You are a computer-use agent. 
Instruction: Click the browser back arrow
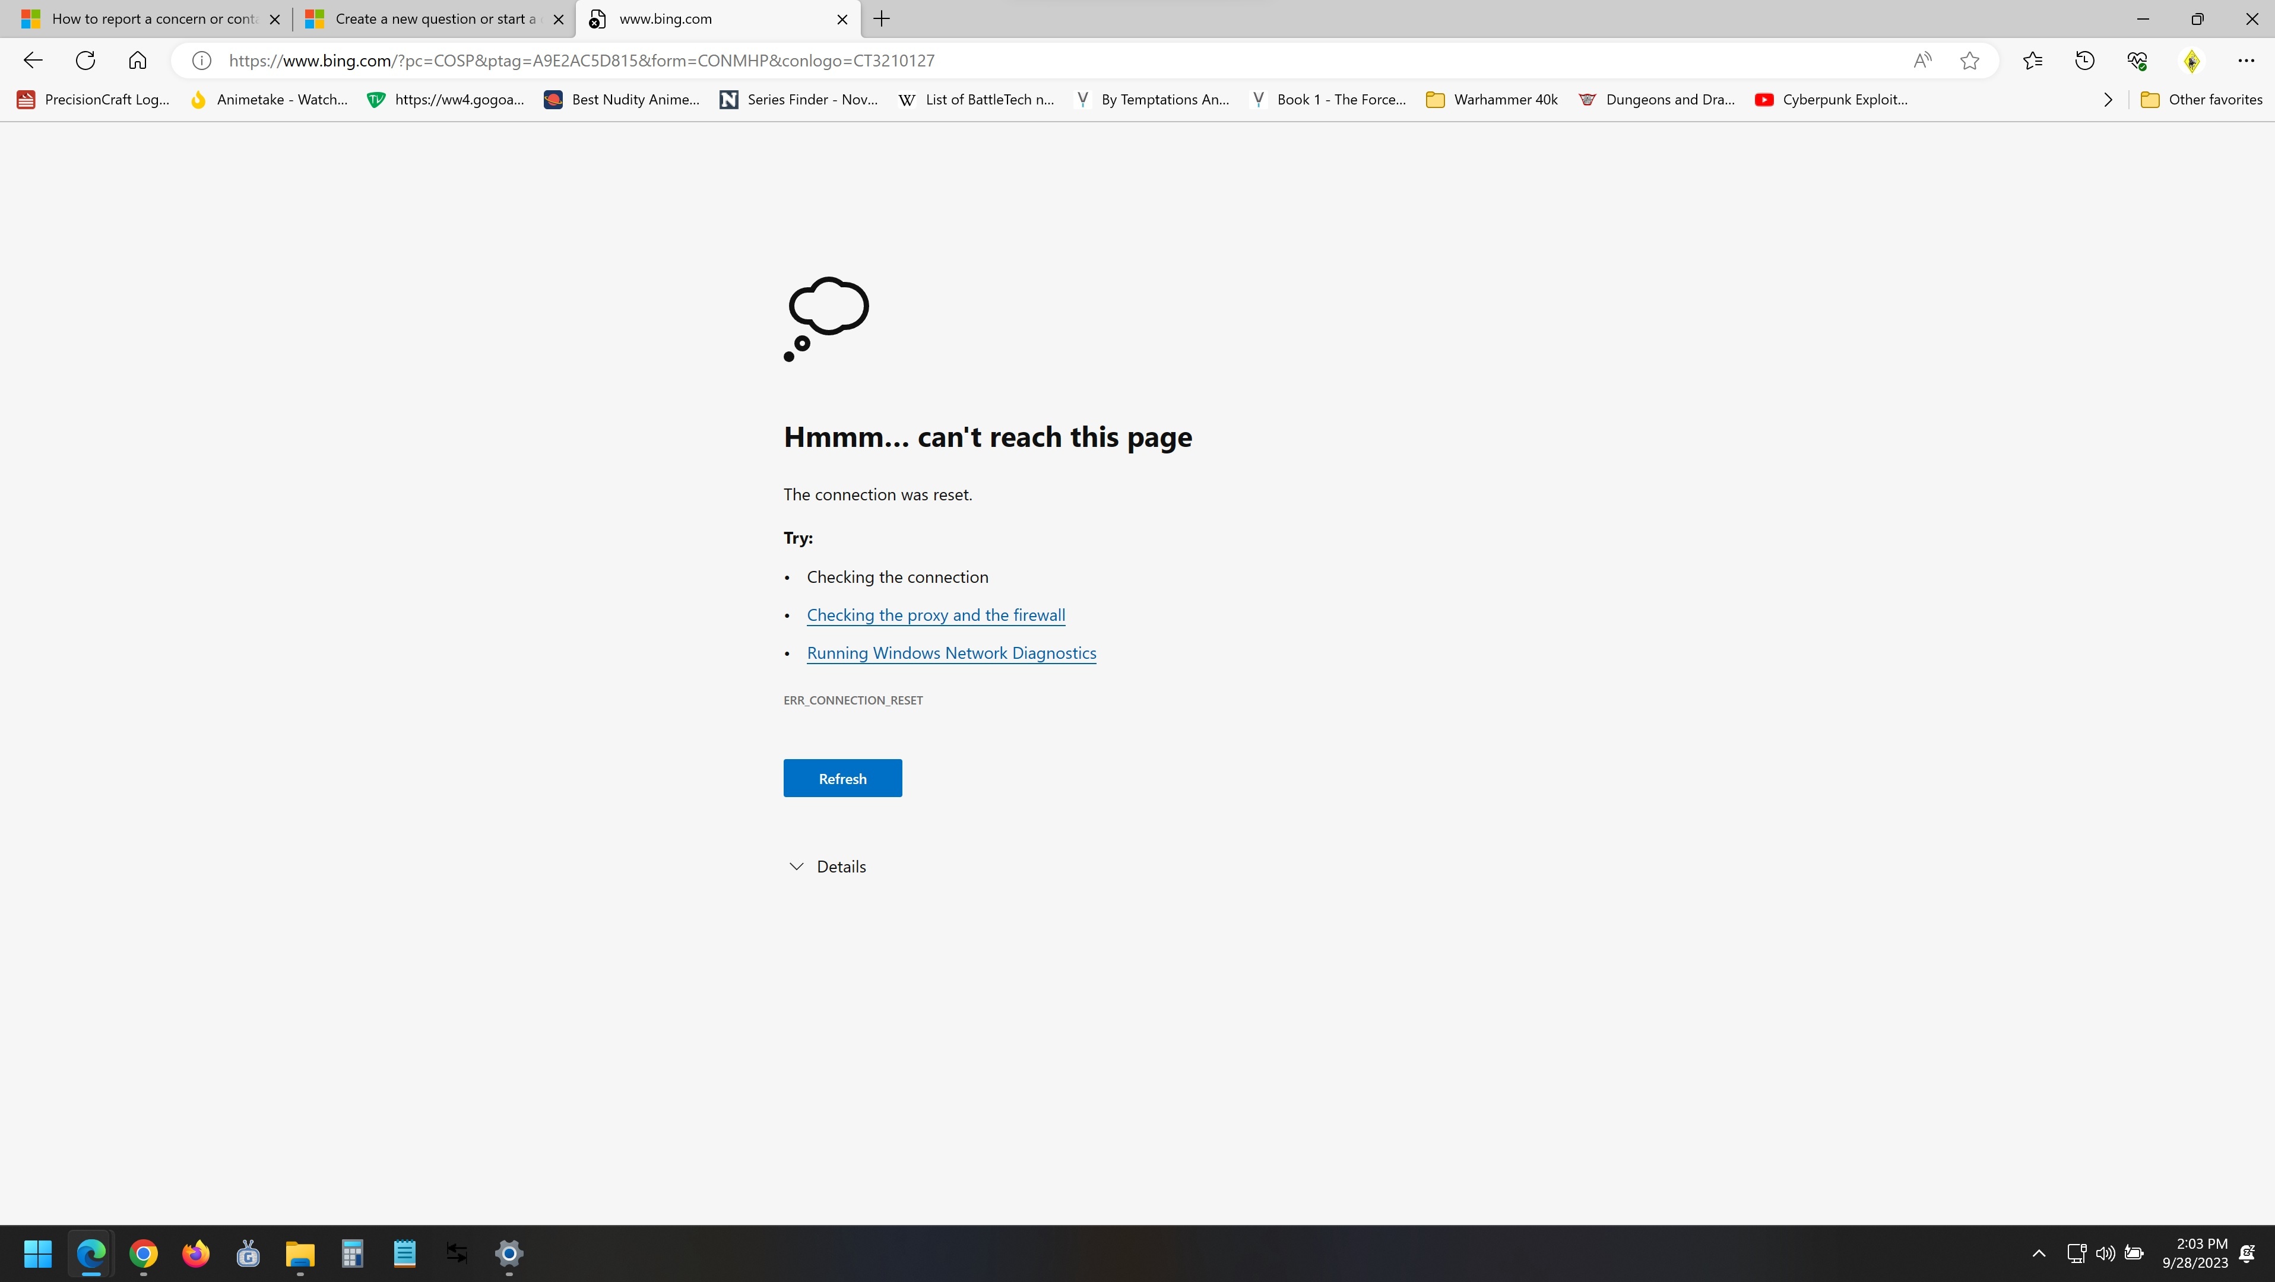[x=33, y=60]
